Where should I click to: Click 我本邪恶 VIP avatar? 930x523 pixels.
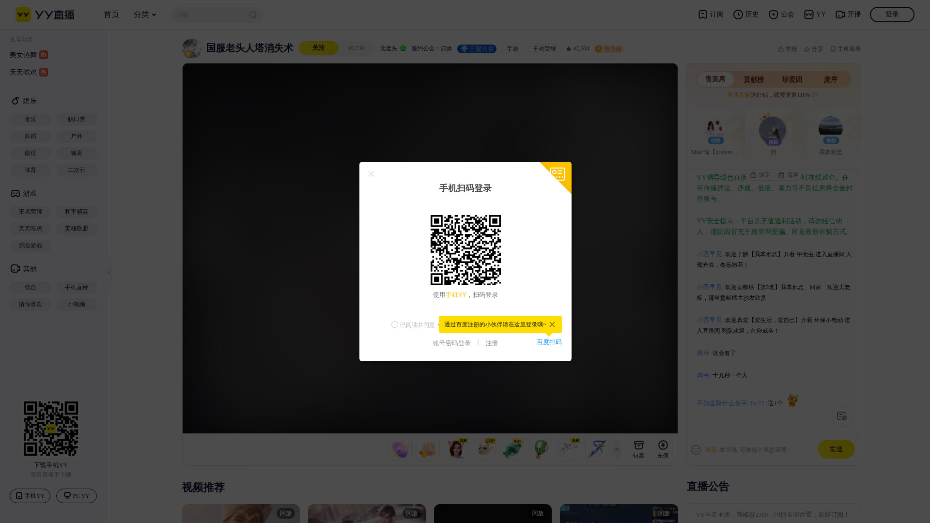point(831,128)
